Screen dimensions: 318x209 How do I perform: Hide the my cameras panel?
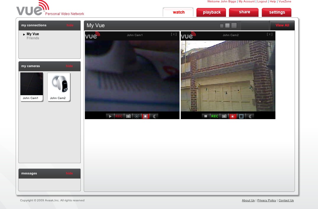pyautogui.click(x=69, y=66)
